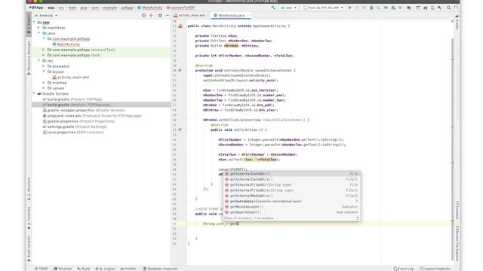Viewport: 483px width, 271px height.
Task: Open the Emulator side tool window
Action: [x=457, y=210]
